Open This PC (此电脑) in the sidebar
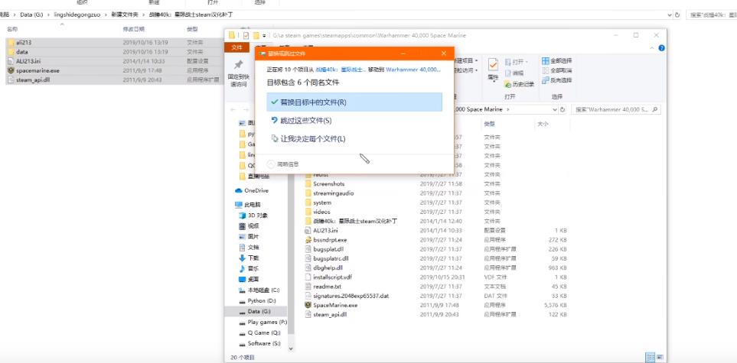 pyautogui.click(x=248, y=205)
